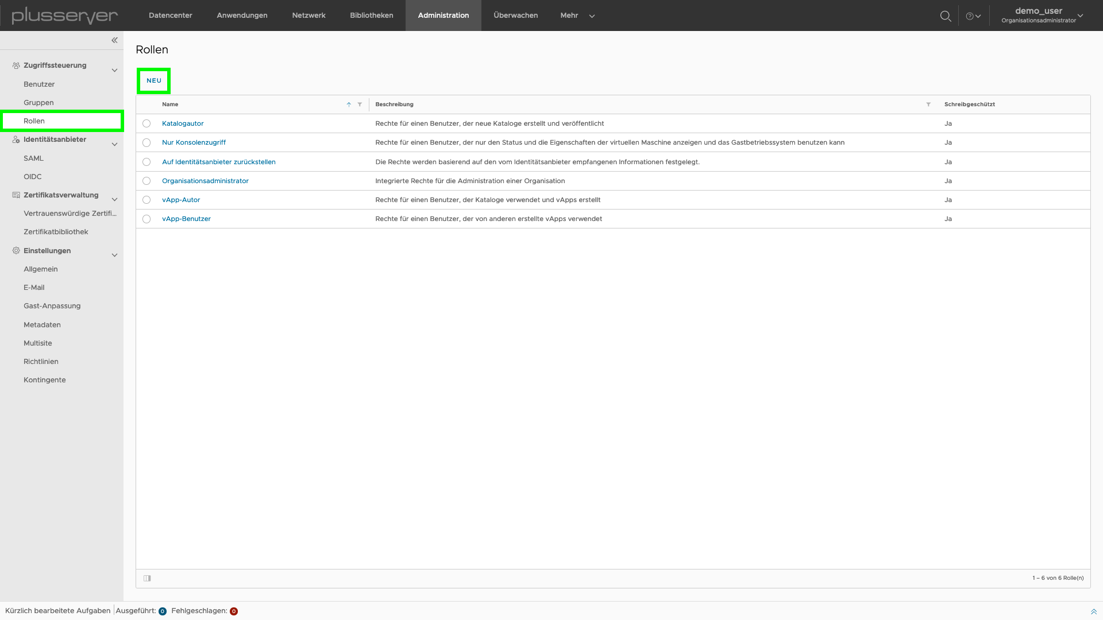Select the Organisationsadministrator radio button
Image resolution: width=1103 pixels, height=620 pixels.
146,181
